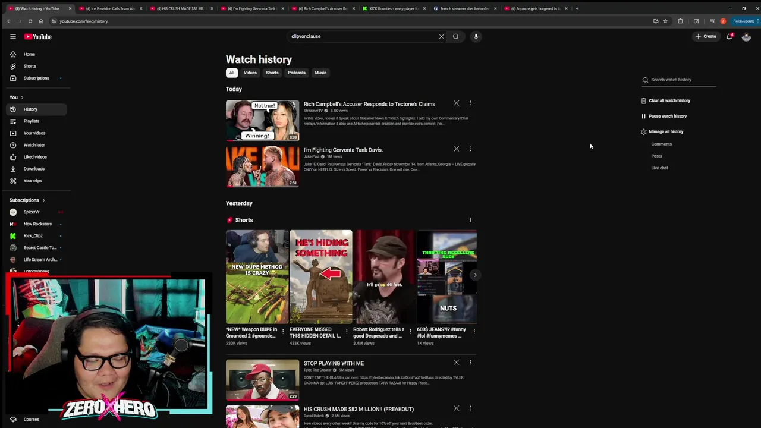
Task: Open Playlists from the sidebar
Action: tap(35, 121)
